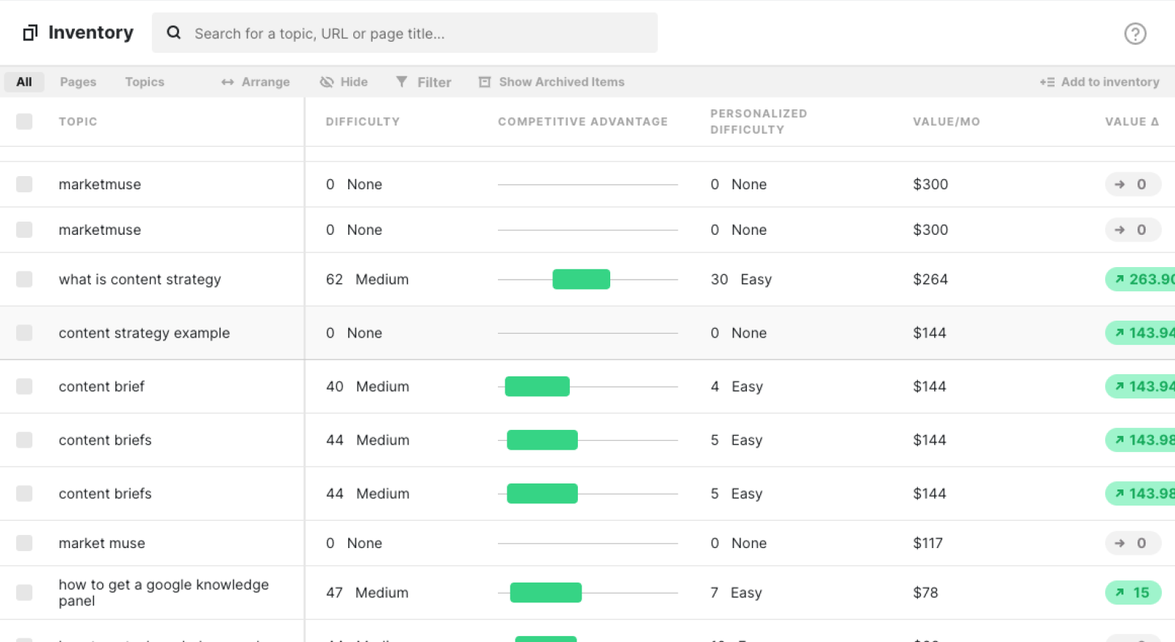Image resolution: width=1175 pixels, height=642 pixels.
Task: Check the 'what is content strategy' row
Action: [x=24, y=280]
